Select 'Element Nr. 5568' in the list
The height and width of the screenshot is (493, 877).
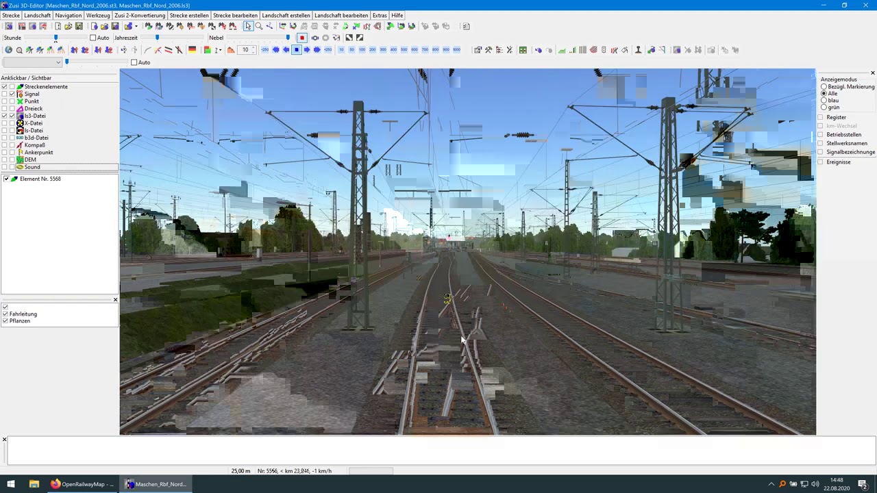40,179
